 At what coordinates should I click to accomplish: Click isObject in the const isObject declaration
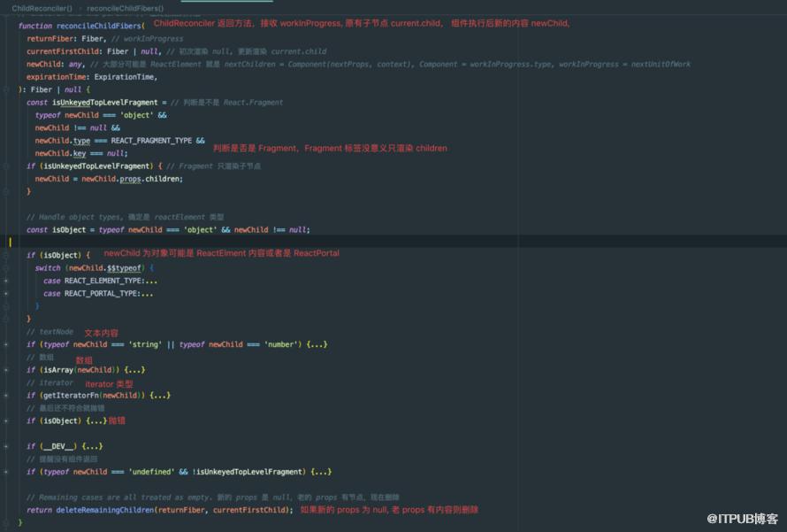coord(69,230)
